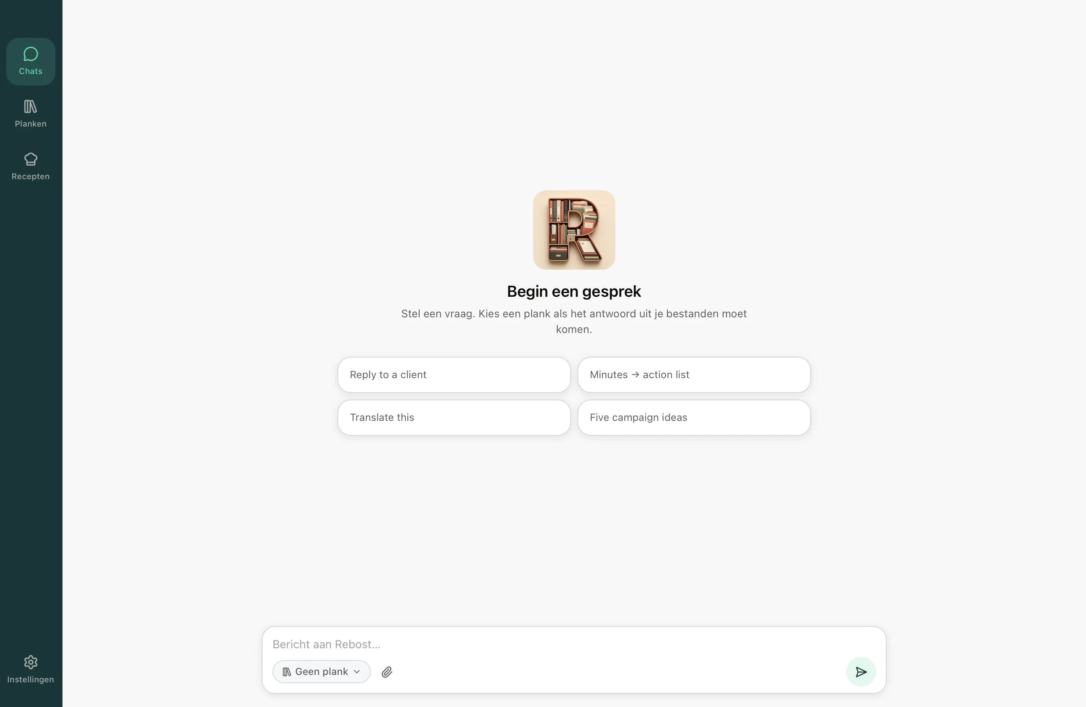Choose the Reply to a client suggestion
Viewport: 1086px width, 707px height.
(454, 375)
